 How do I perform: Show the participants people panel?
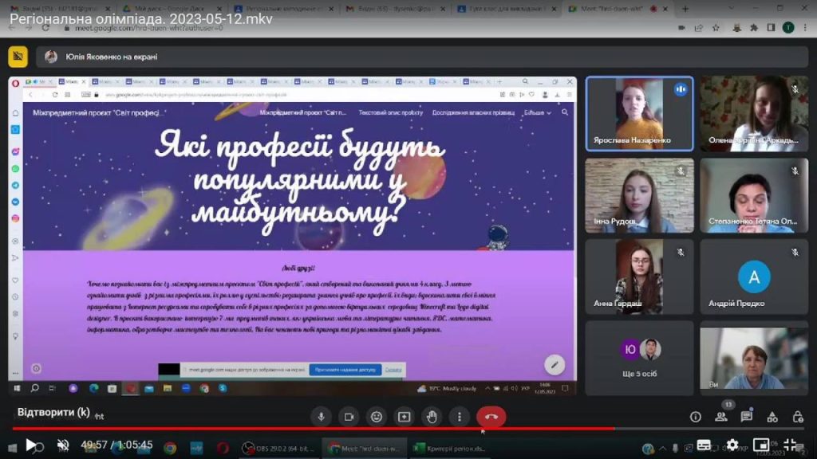[721, 416]
